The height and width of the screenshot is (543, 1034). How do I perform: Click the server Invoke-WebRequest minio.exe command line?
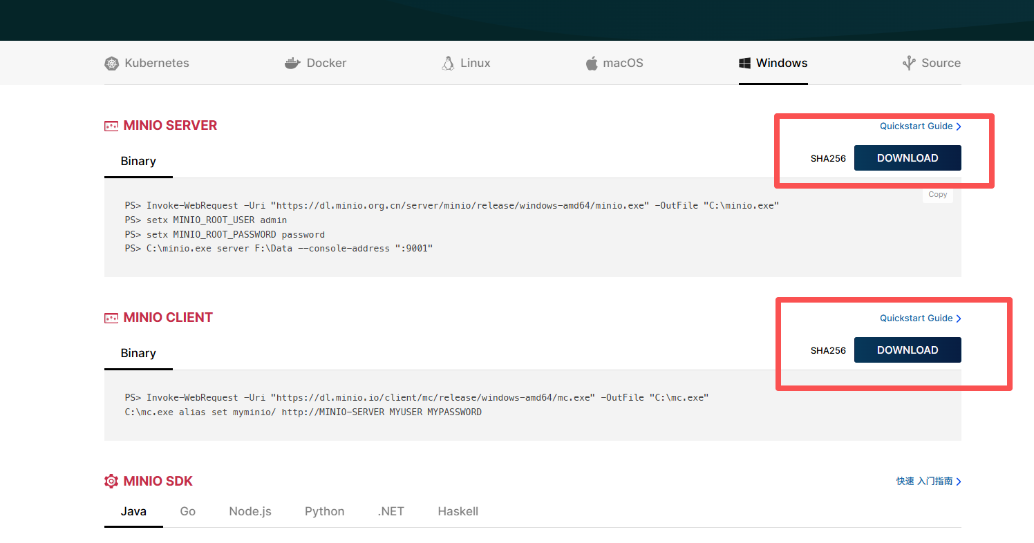coord(452,206)
